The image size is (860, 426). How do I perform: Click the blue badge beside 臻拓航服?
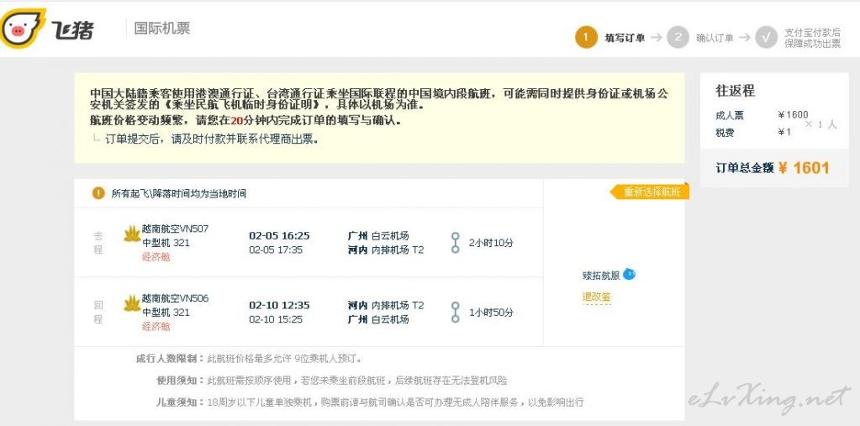pyautogui.click(x=629, y=274)
